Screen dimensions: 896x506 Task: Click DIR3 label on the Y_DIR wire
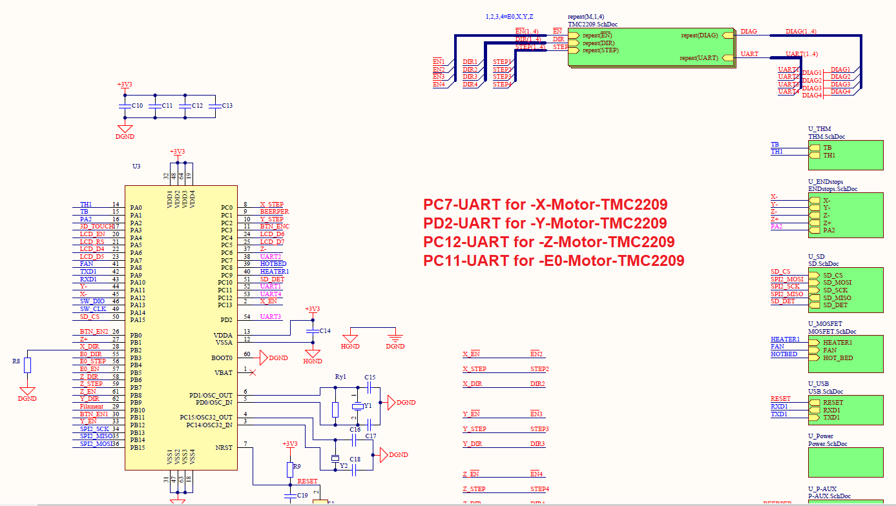[537, 444]
